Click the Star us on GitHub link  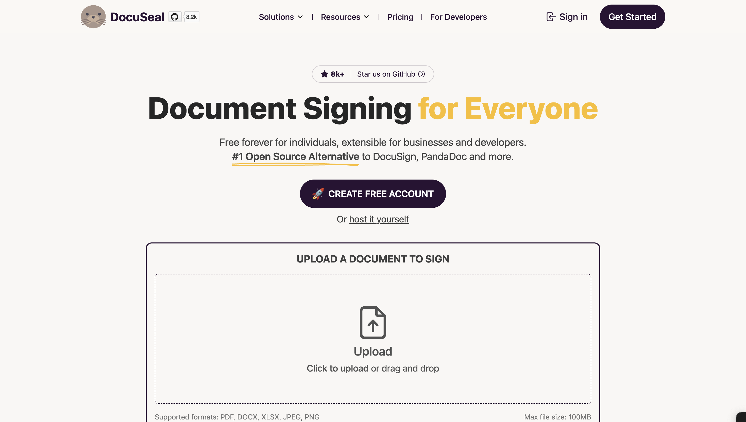tap(391, 74)
